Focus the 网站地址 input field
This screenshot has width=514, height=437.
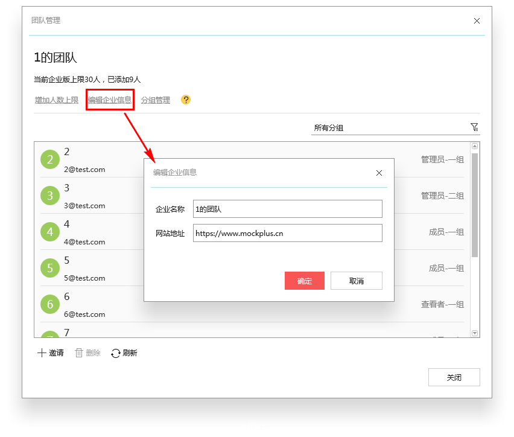tap(288, 233)
